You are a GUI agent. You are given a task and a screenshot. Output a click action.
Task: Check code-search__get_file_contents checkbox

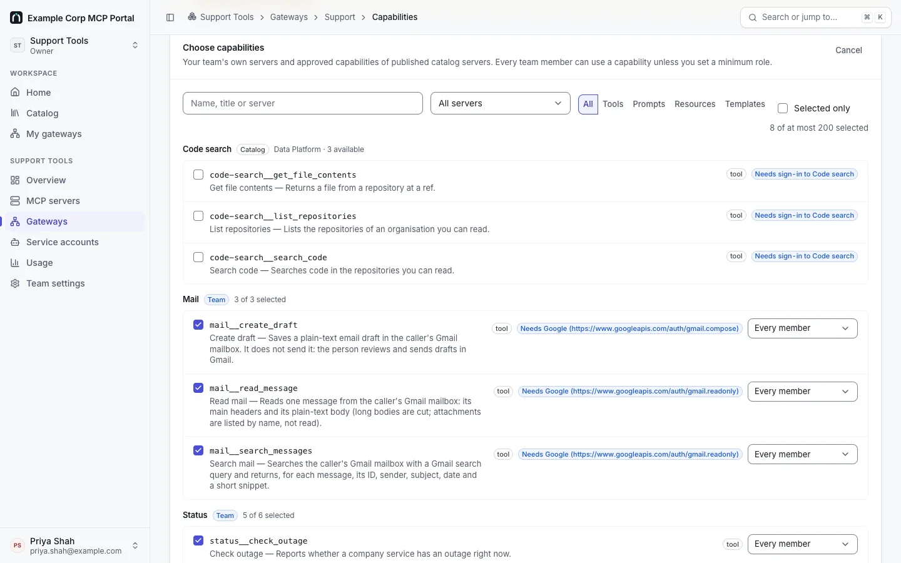pos(198,175)
